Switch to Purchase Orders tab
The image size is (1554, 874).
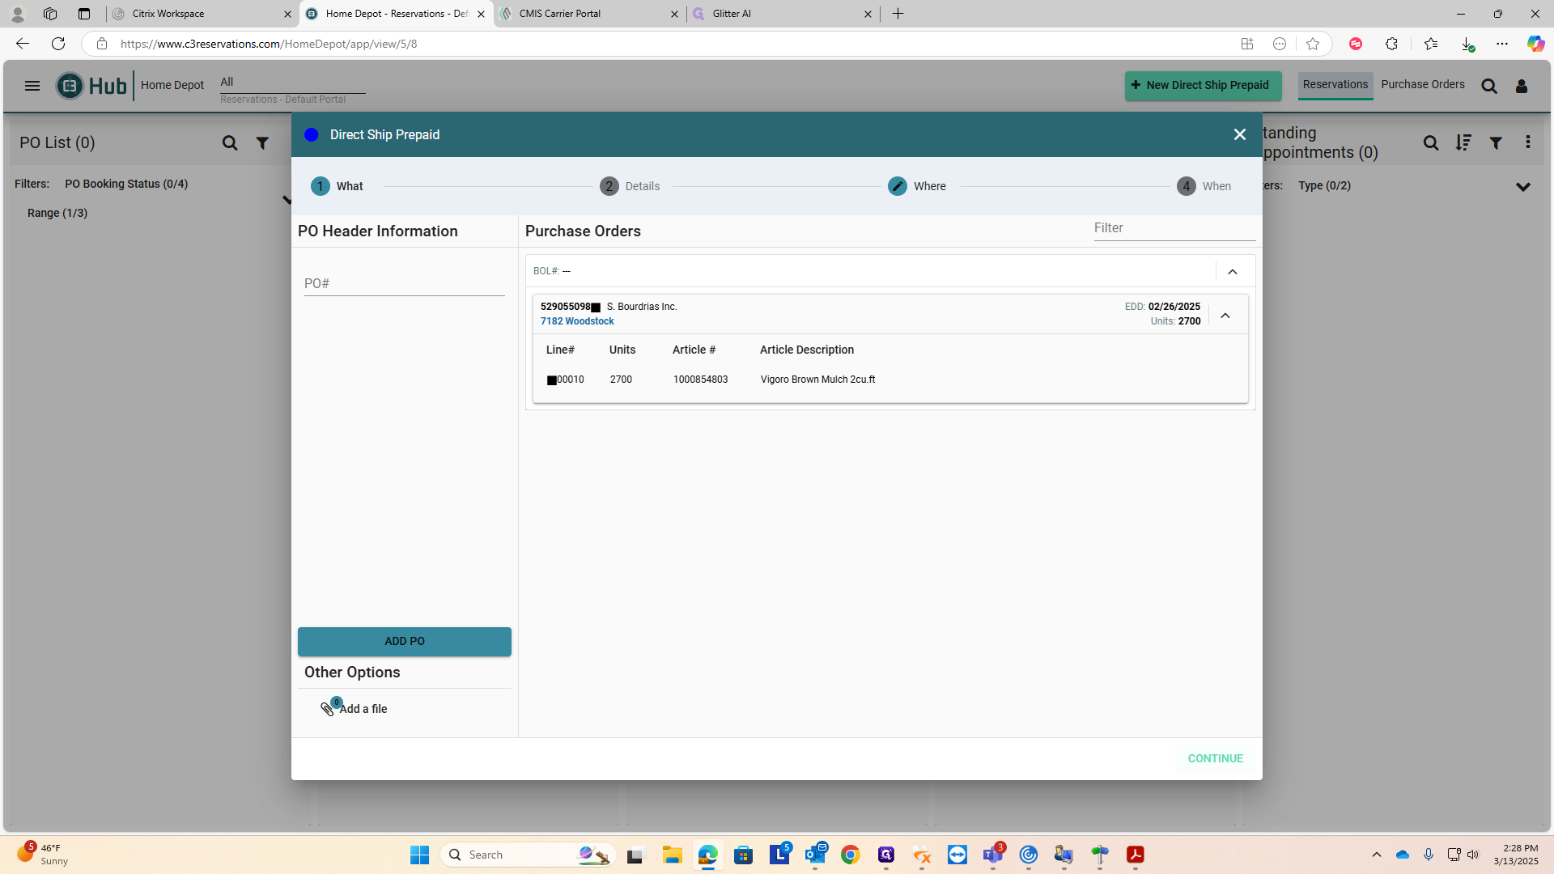click(1423, 85)
